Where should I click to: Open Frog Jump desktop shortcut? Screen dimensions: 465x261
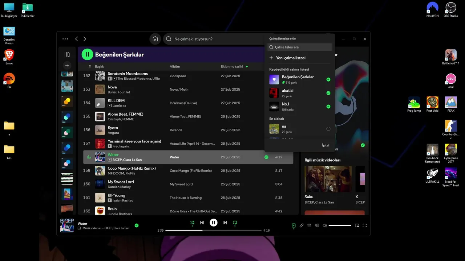coord(414,104)
